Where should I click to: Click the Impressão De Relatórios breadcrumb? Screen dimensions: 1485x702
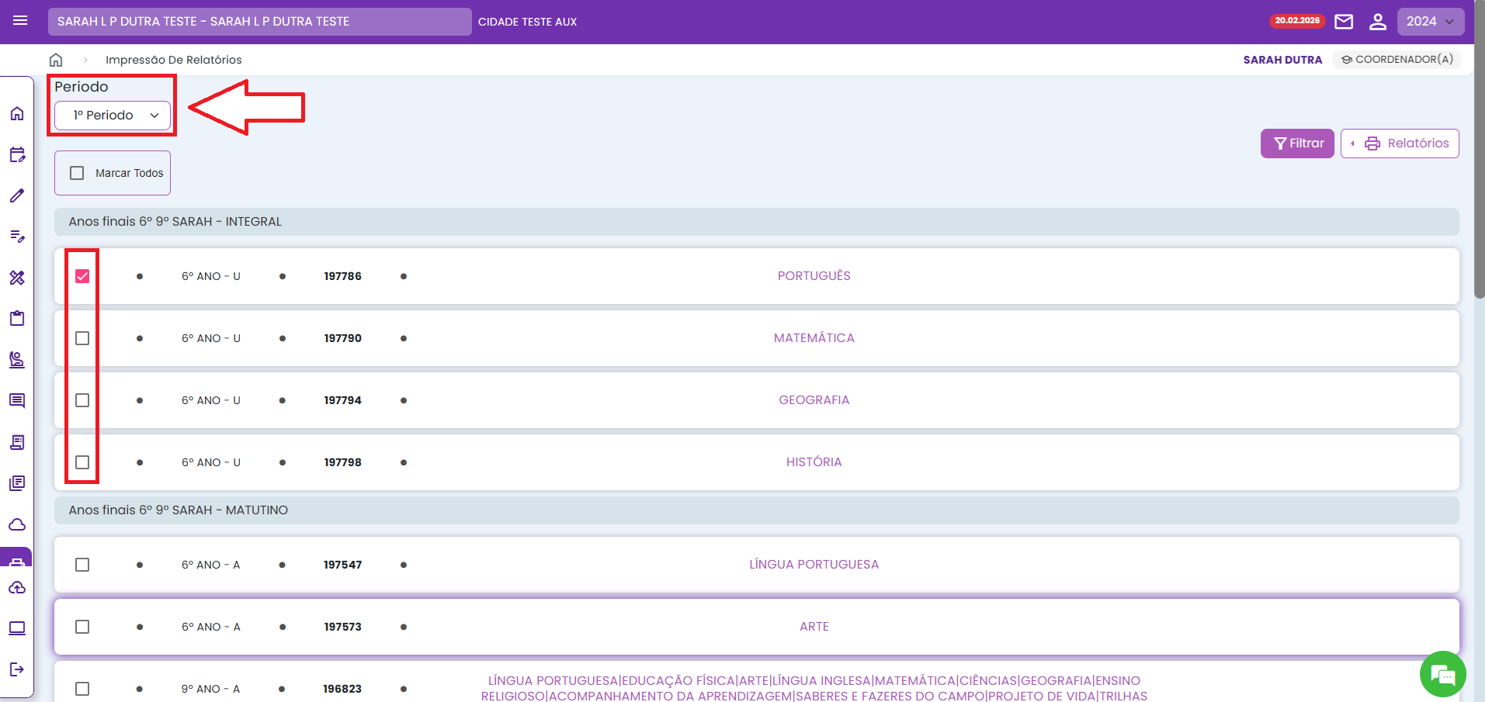[173, 60]
